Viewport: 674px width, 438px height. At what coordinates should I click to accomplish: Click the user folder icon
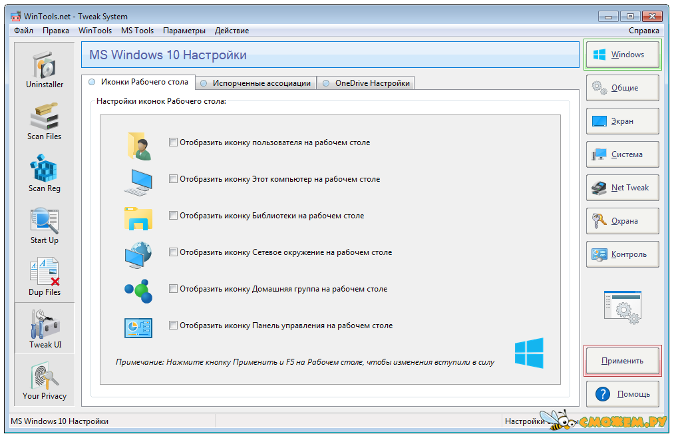[139, 146]
